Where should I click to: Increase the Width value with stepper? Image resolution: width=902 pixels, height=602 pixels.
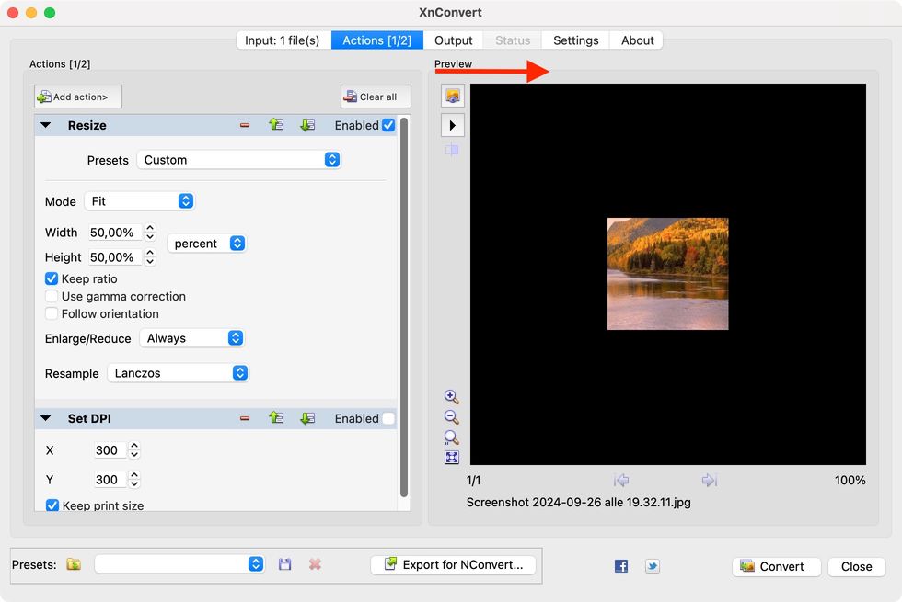click(x=150, y=228)
